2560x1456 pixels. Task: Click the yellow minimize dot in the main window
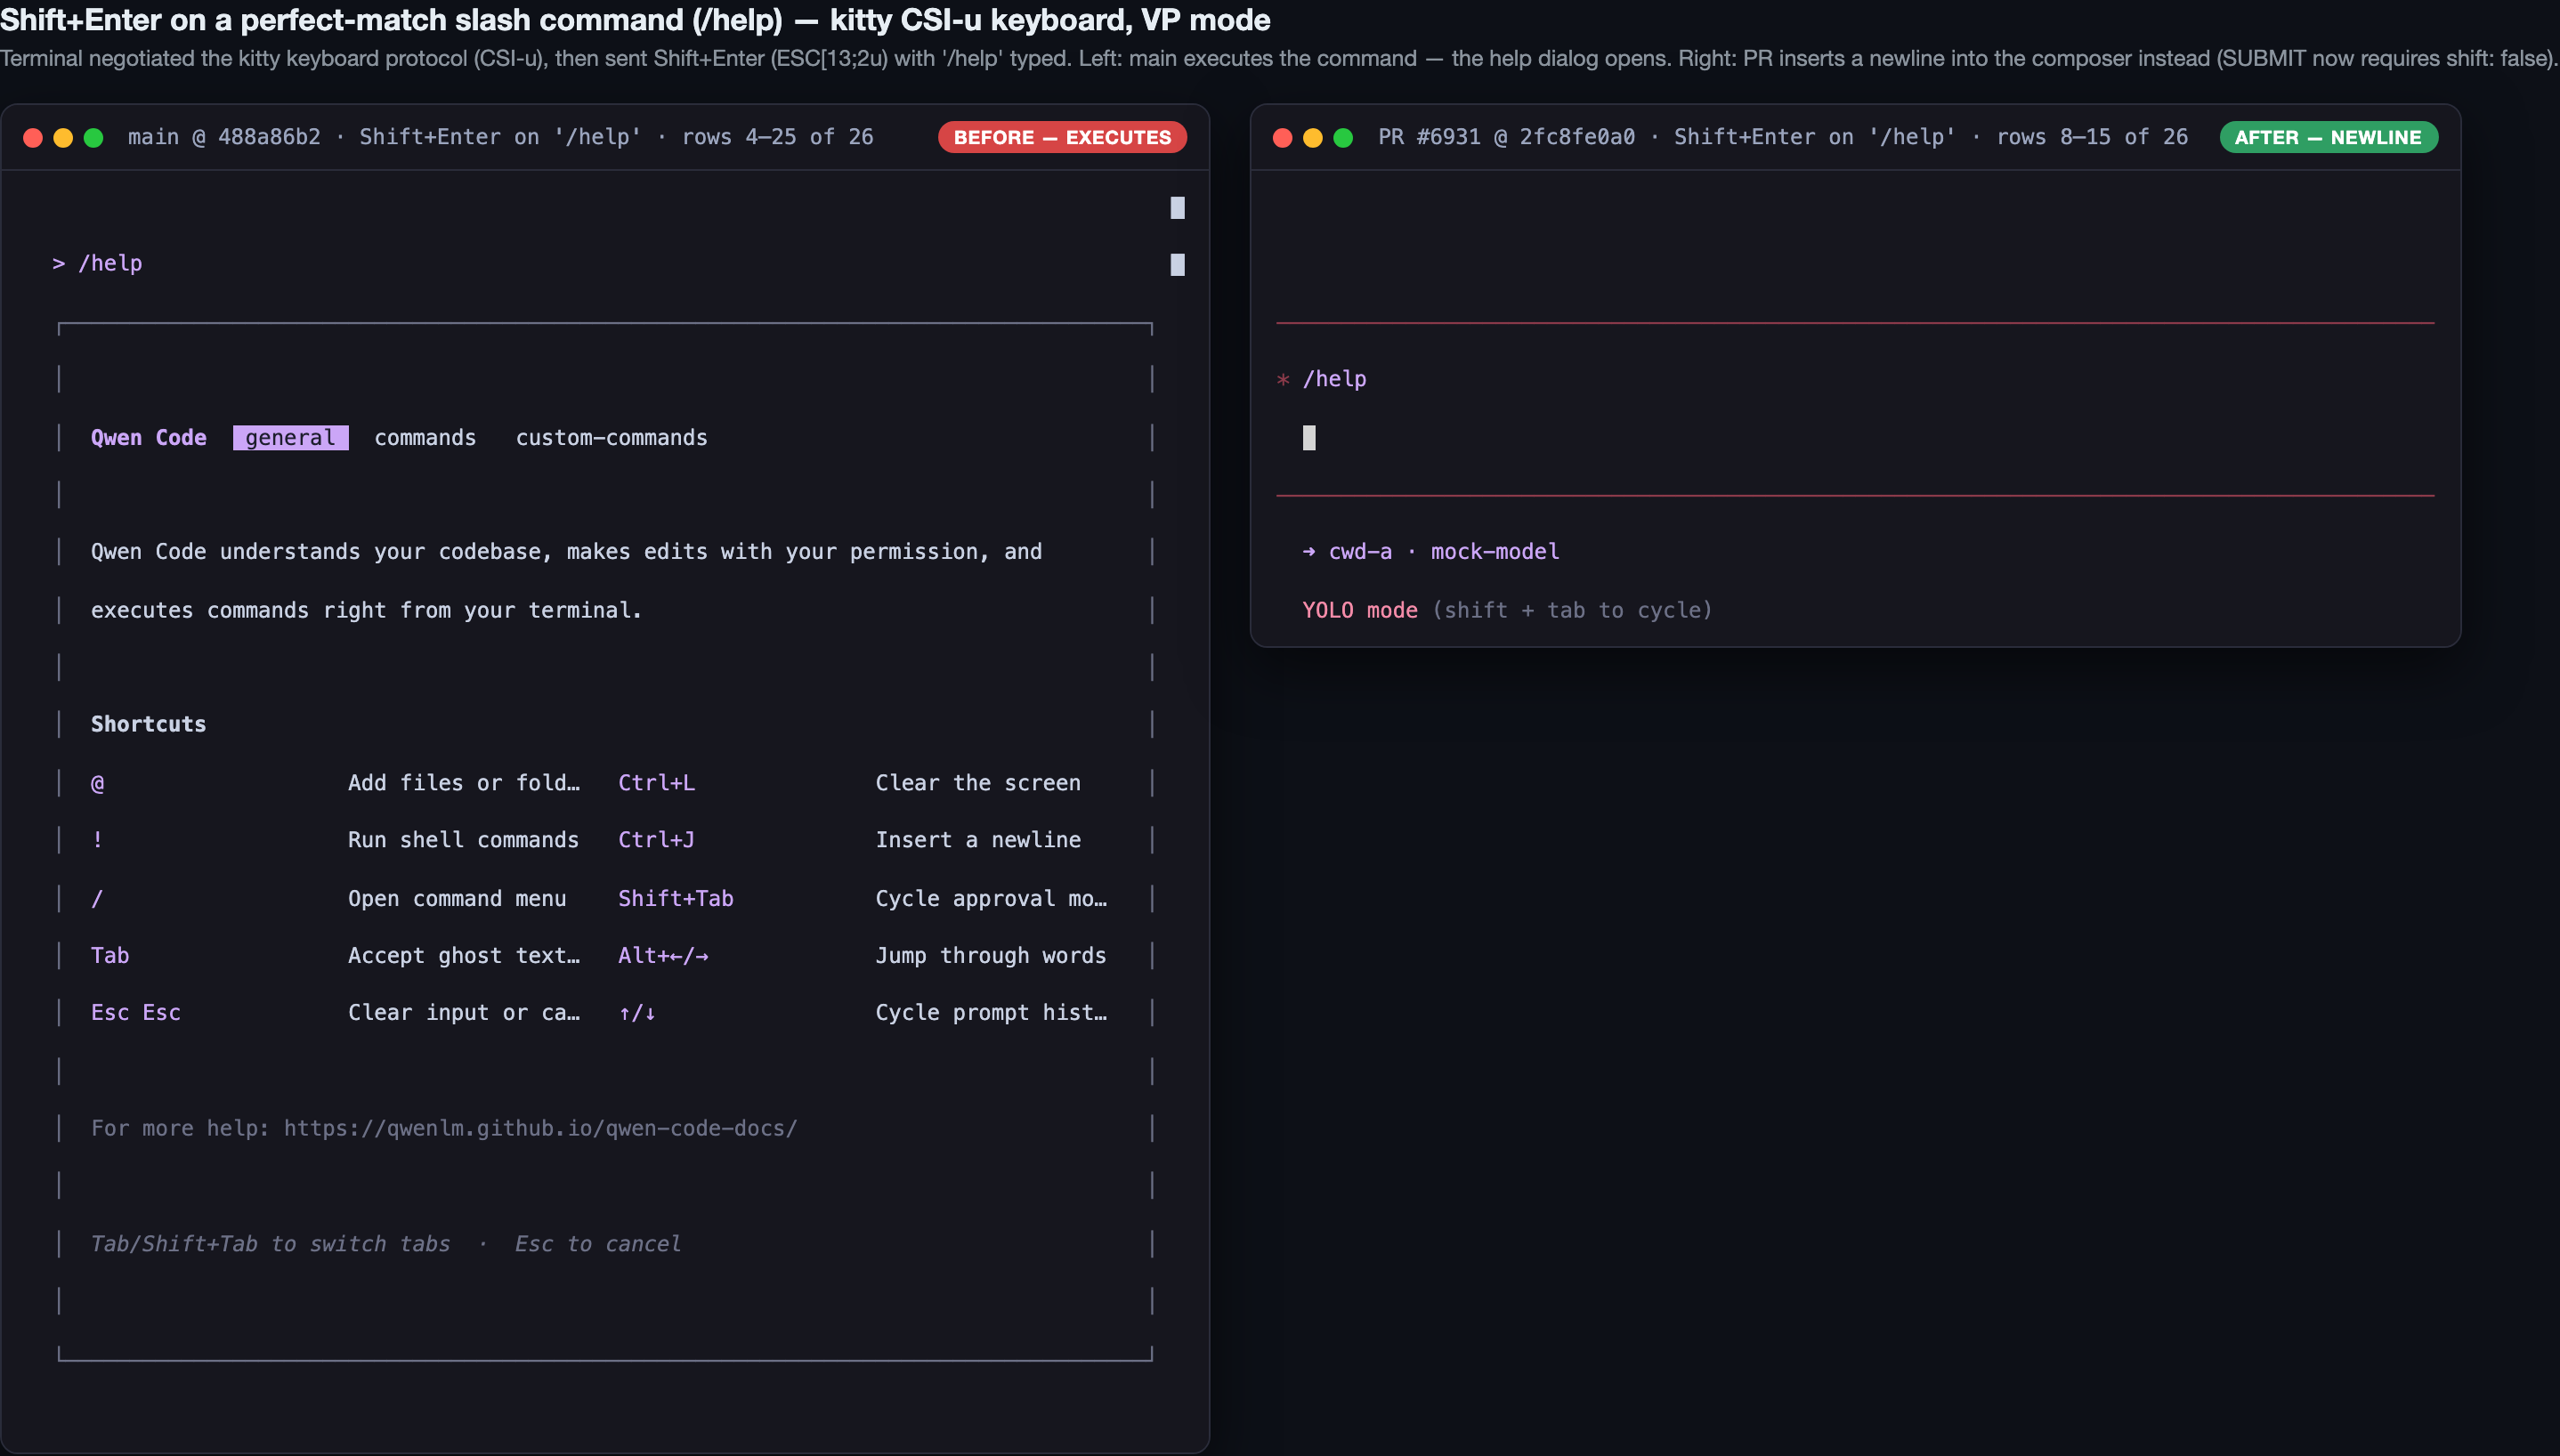(x=63, y=137)
